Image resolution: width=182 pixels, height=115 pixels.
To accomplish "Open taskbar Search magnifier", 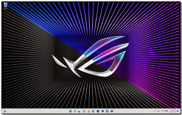I will (x=75, y=111).
